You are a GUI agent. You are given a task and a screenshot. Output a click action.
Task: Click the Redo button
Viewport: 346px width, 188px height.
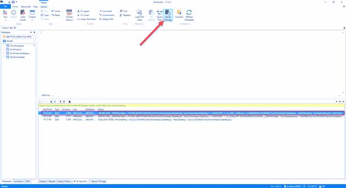(x=56, y=15)
